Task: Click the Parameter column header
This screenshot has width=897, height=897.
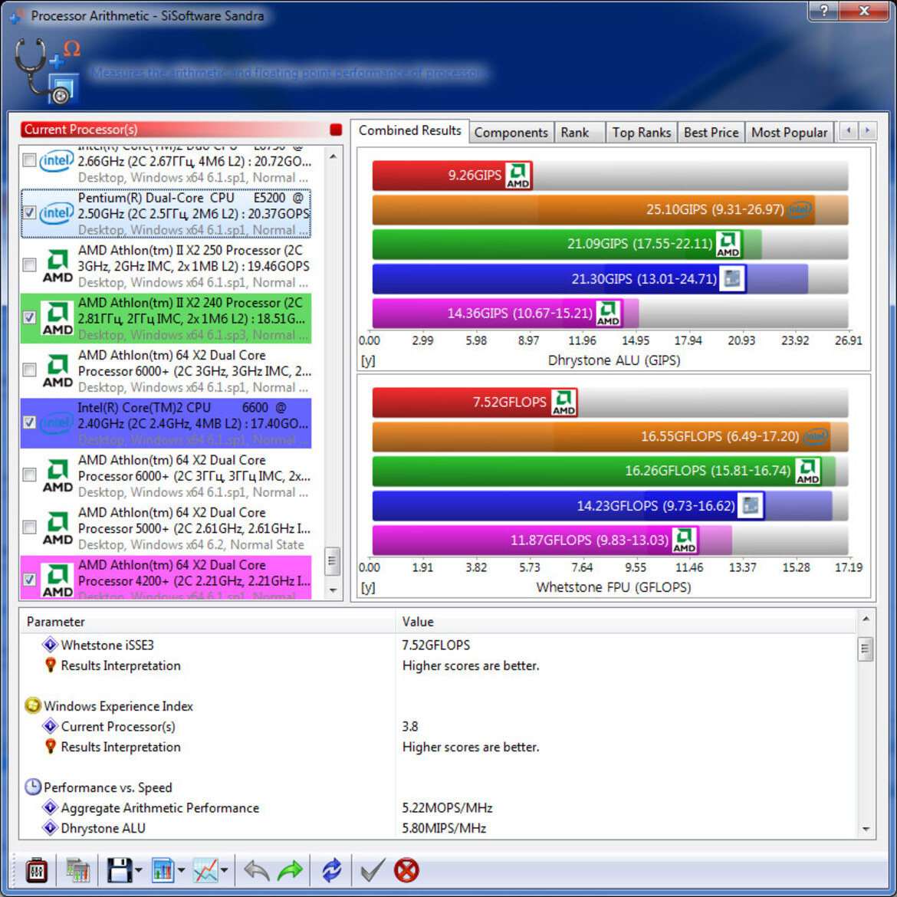Action: 208,622
